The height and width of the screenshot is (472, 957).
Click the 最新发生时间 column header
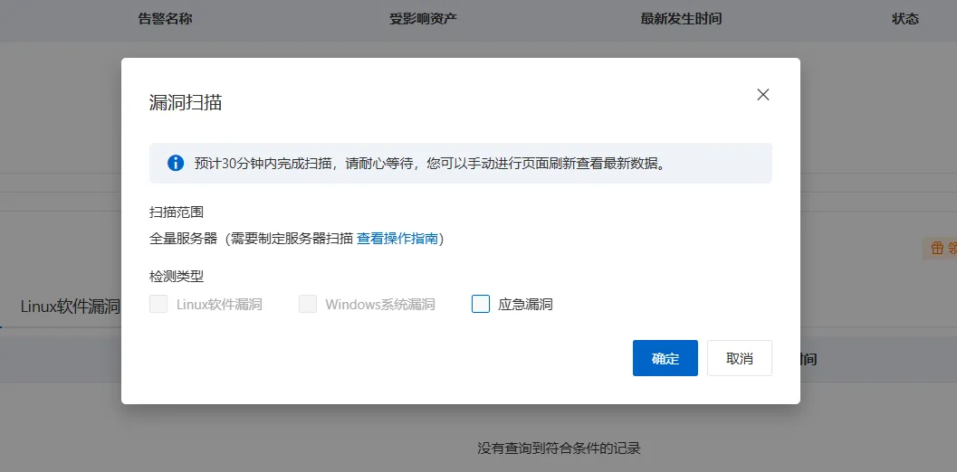[x=681, y=19]
